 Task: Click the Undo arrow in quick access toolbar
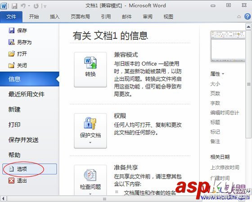tap(23, 6)
